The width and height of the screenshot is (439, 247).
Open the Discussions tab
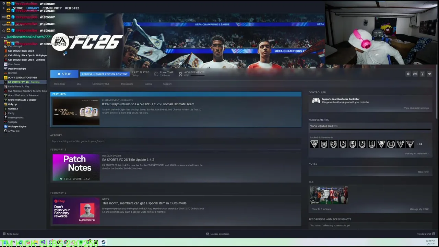pos(127,84)
